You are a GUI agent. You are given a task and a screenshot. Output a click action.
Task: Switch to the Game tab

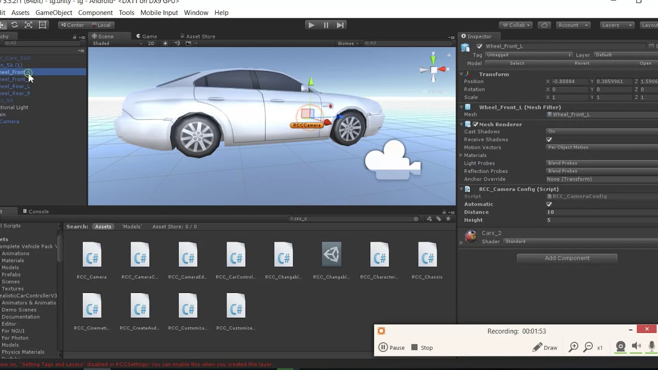147,36
